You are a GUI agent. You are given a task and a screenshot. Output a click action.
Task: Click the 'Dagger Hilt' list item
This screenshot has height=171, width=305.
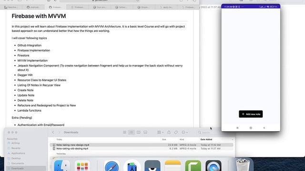(25, 75)
